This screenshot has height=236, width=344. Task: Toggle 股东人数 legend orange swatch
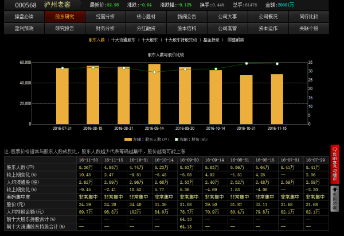click(x=128, y=140)
